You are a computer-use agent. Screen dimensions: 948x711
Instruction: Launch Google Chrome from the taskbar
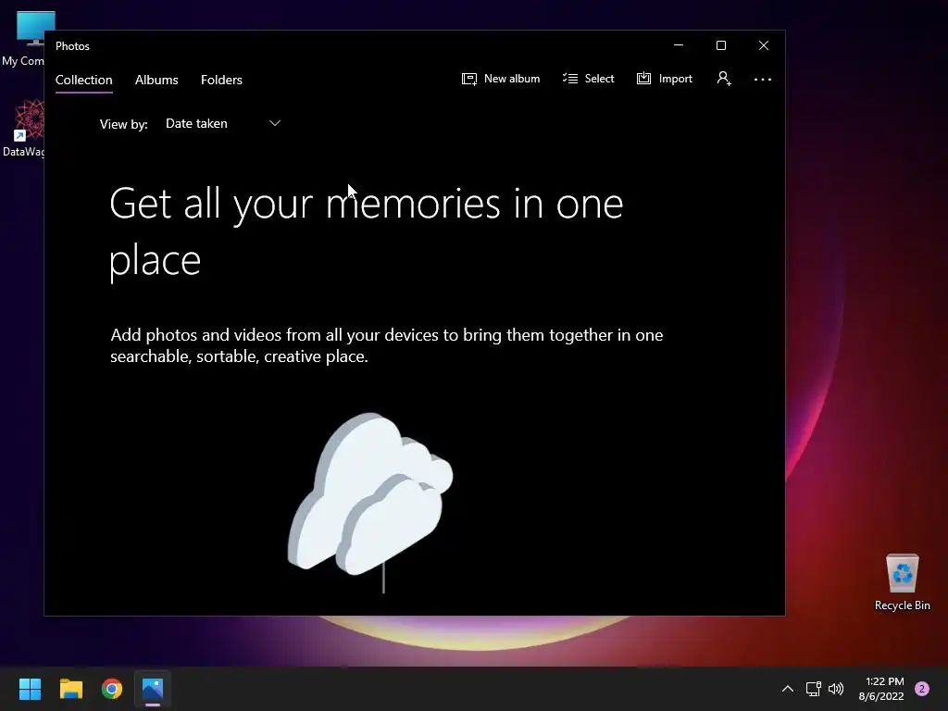pyautogui.click(x=112, y=689)
